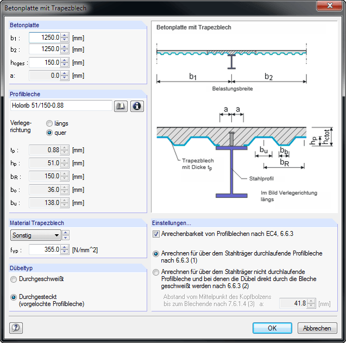Click the Profilbleche section header
346x343 pixels.
click(x=78, y=94)
